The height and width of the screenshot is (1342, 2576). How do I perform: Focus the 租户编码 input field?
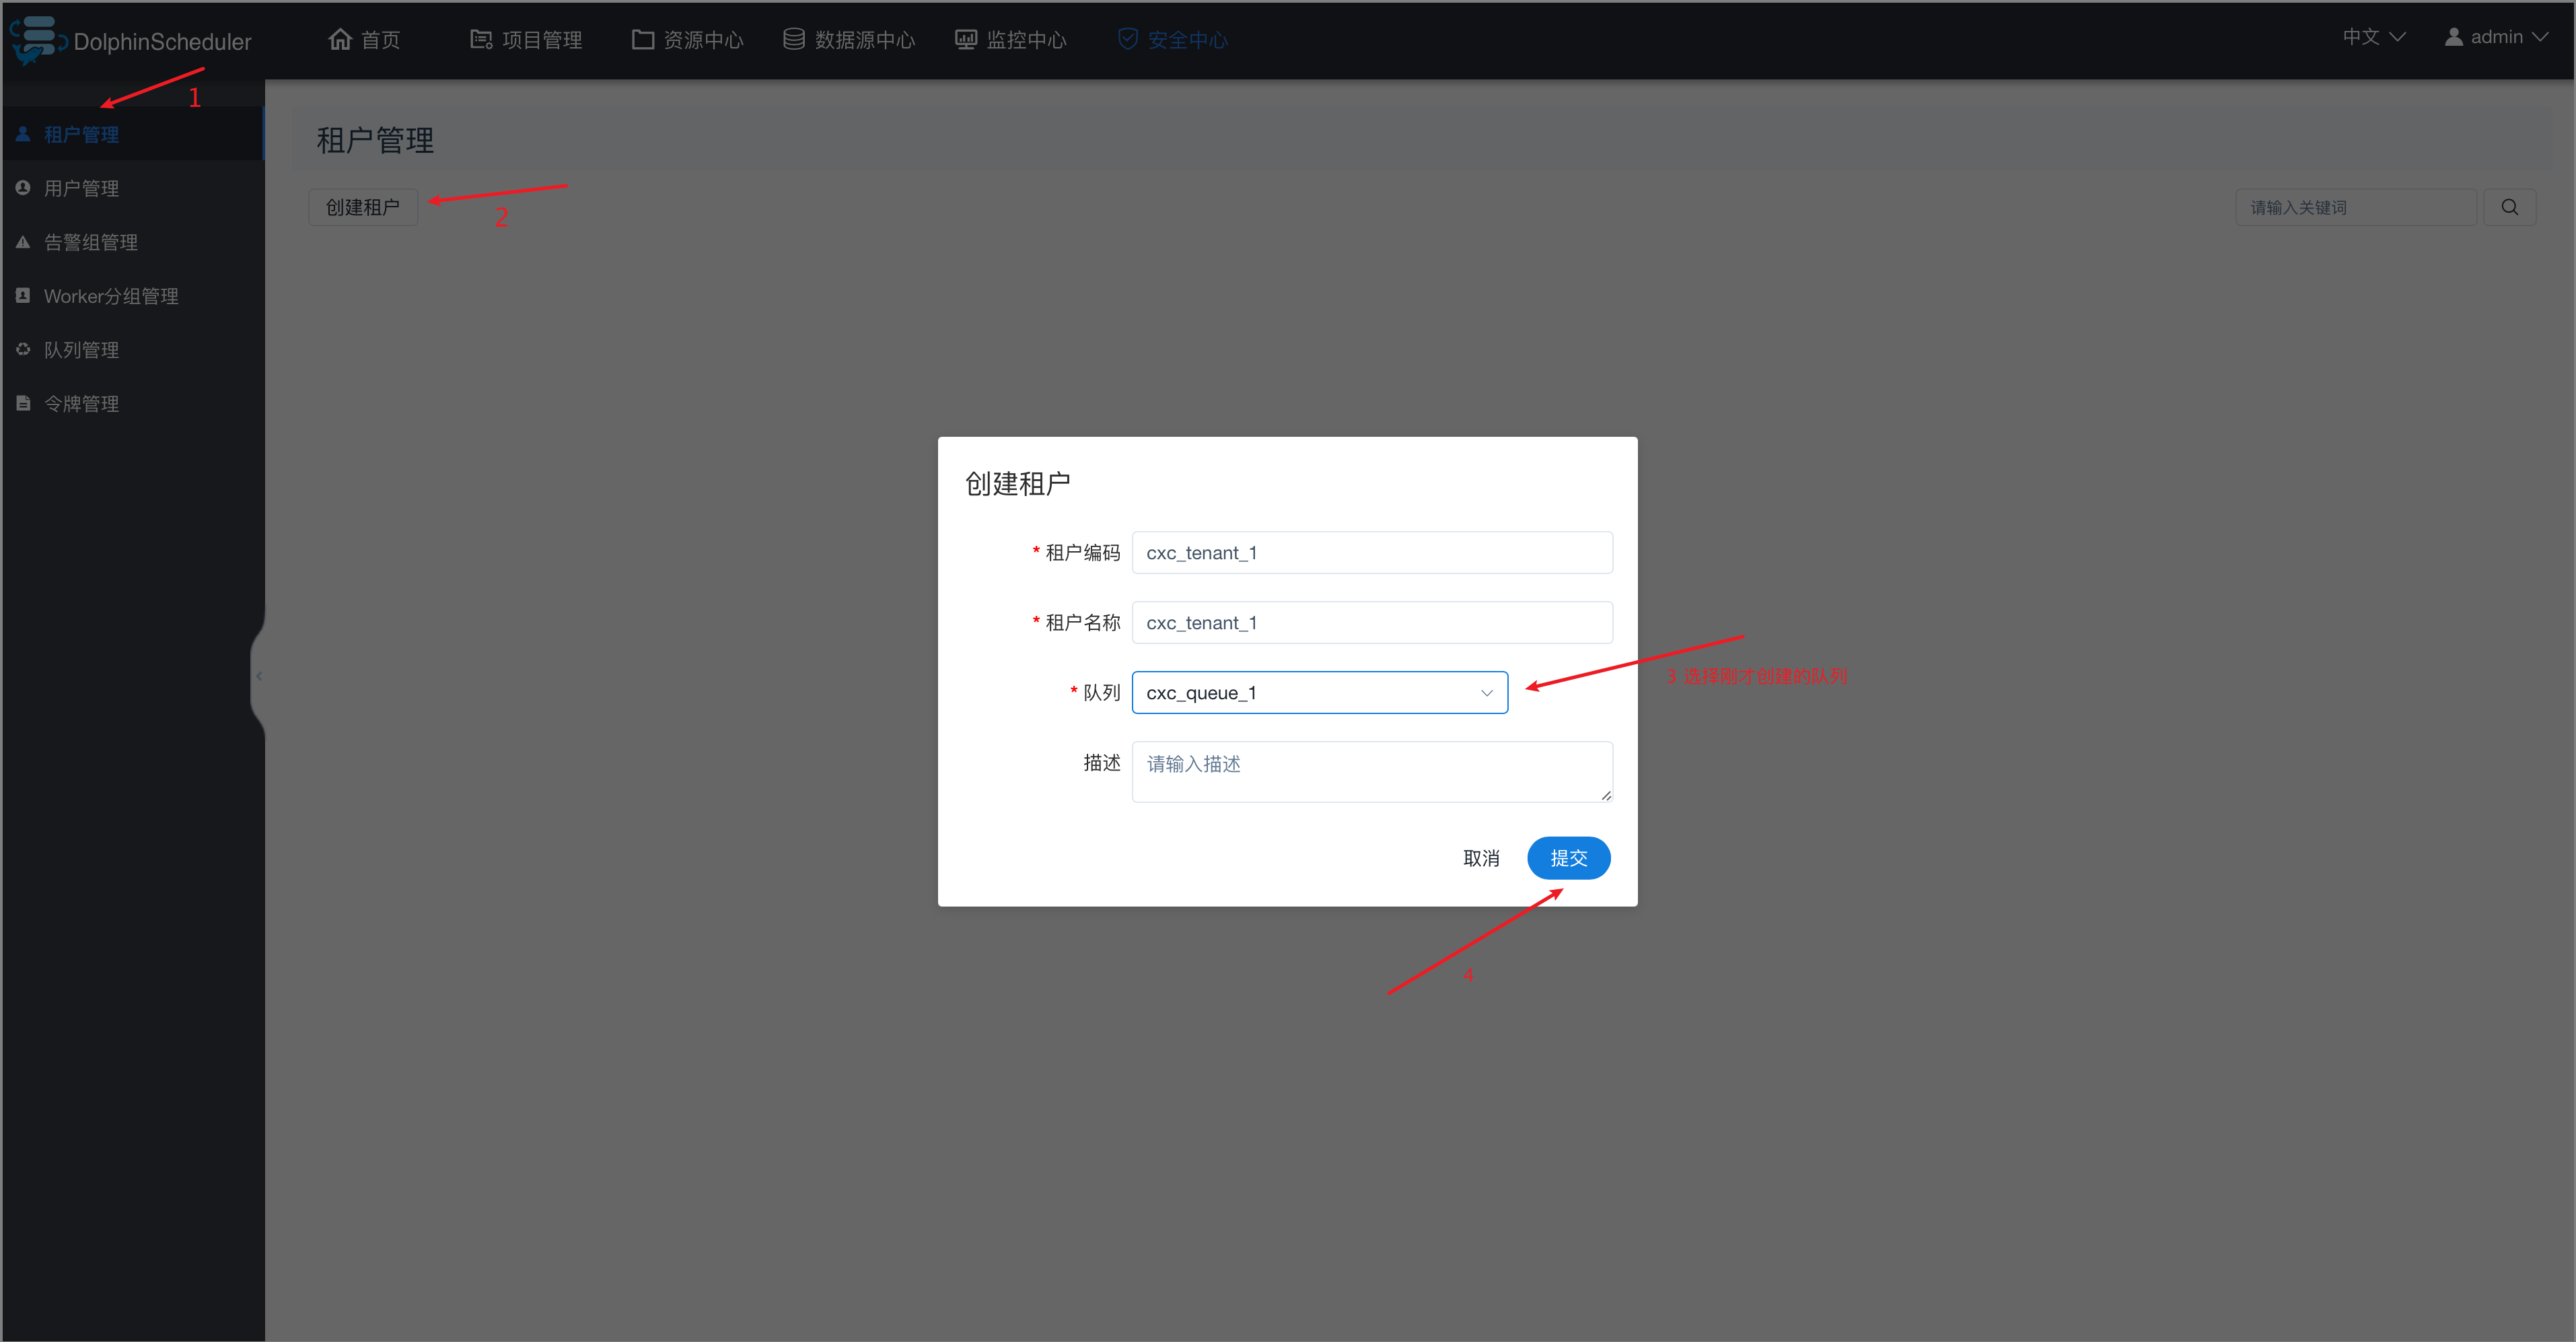[1372, 552]
